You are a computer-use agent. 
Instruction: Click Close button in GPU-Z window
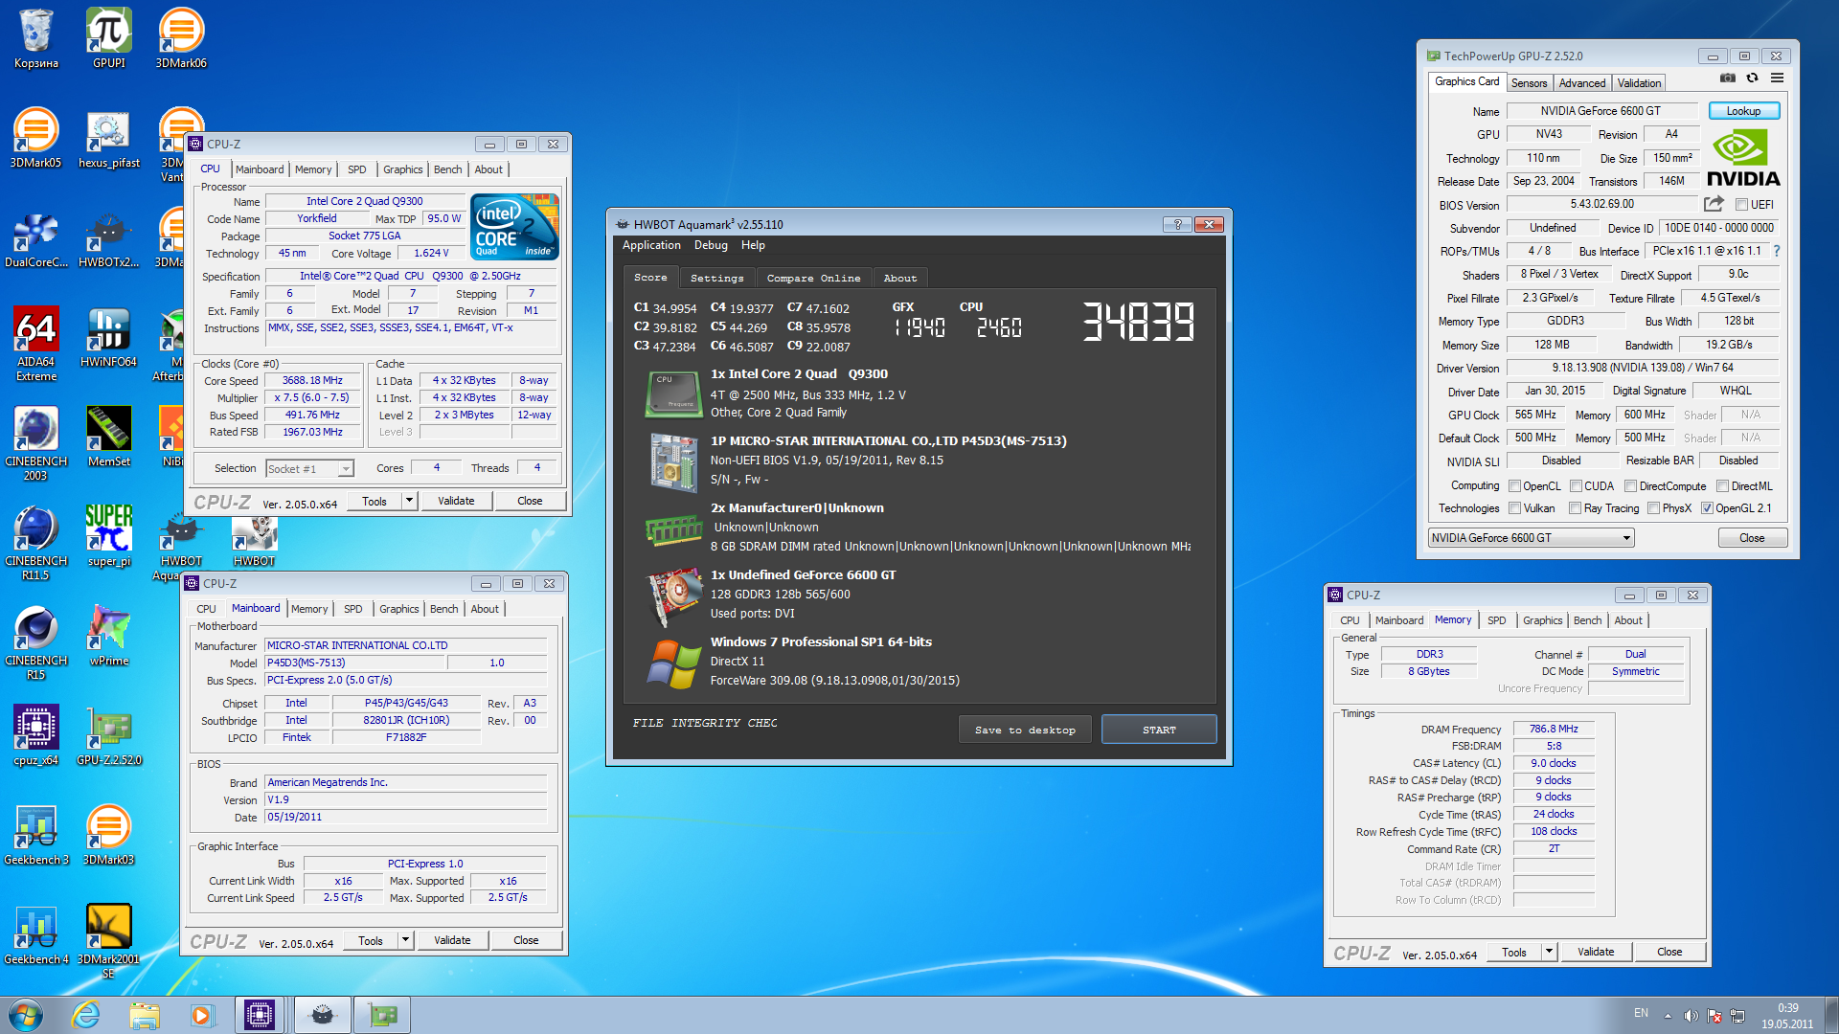click(x=1752, y=538)
